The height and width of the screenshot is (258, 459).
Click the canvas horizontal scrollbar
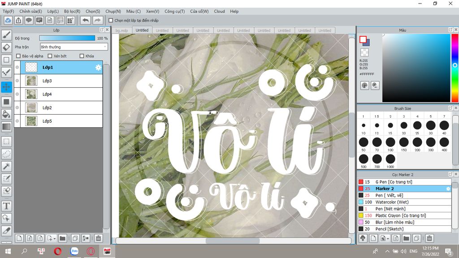(233, 241)
